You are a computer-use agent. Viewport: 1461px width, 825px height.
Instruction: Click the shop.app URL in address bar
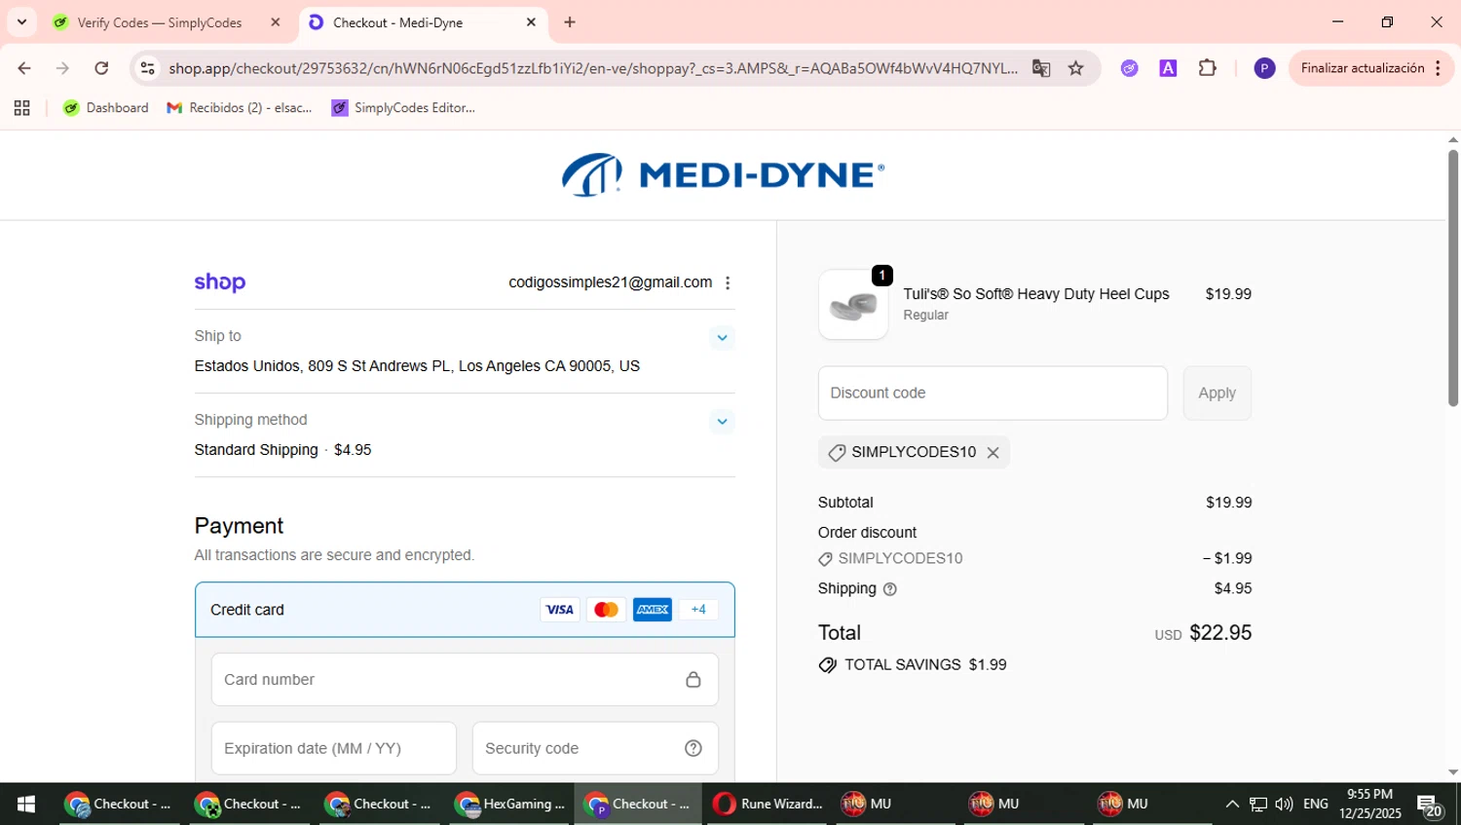(592, 68)
